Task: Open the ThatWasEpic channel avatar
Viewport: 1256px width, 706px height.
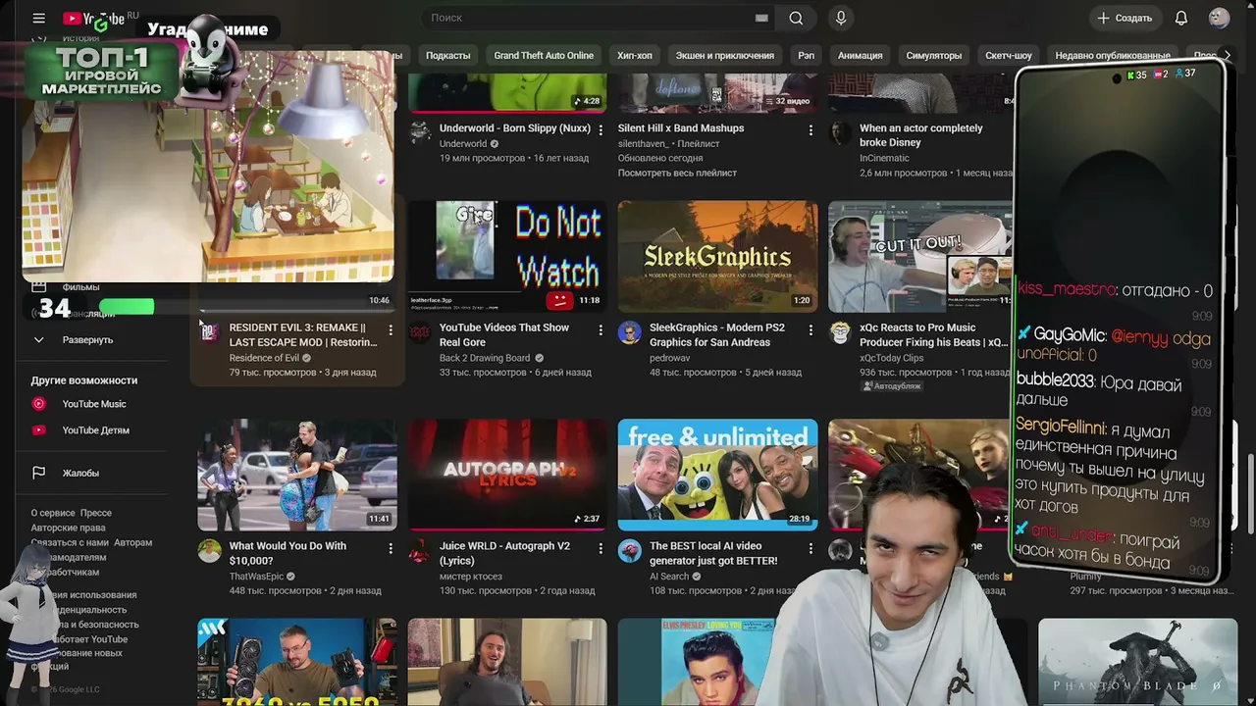Action: (x=210, y=550)
